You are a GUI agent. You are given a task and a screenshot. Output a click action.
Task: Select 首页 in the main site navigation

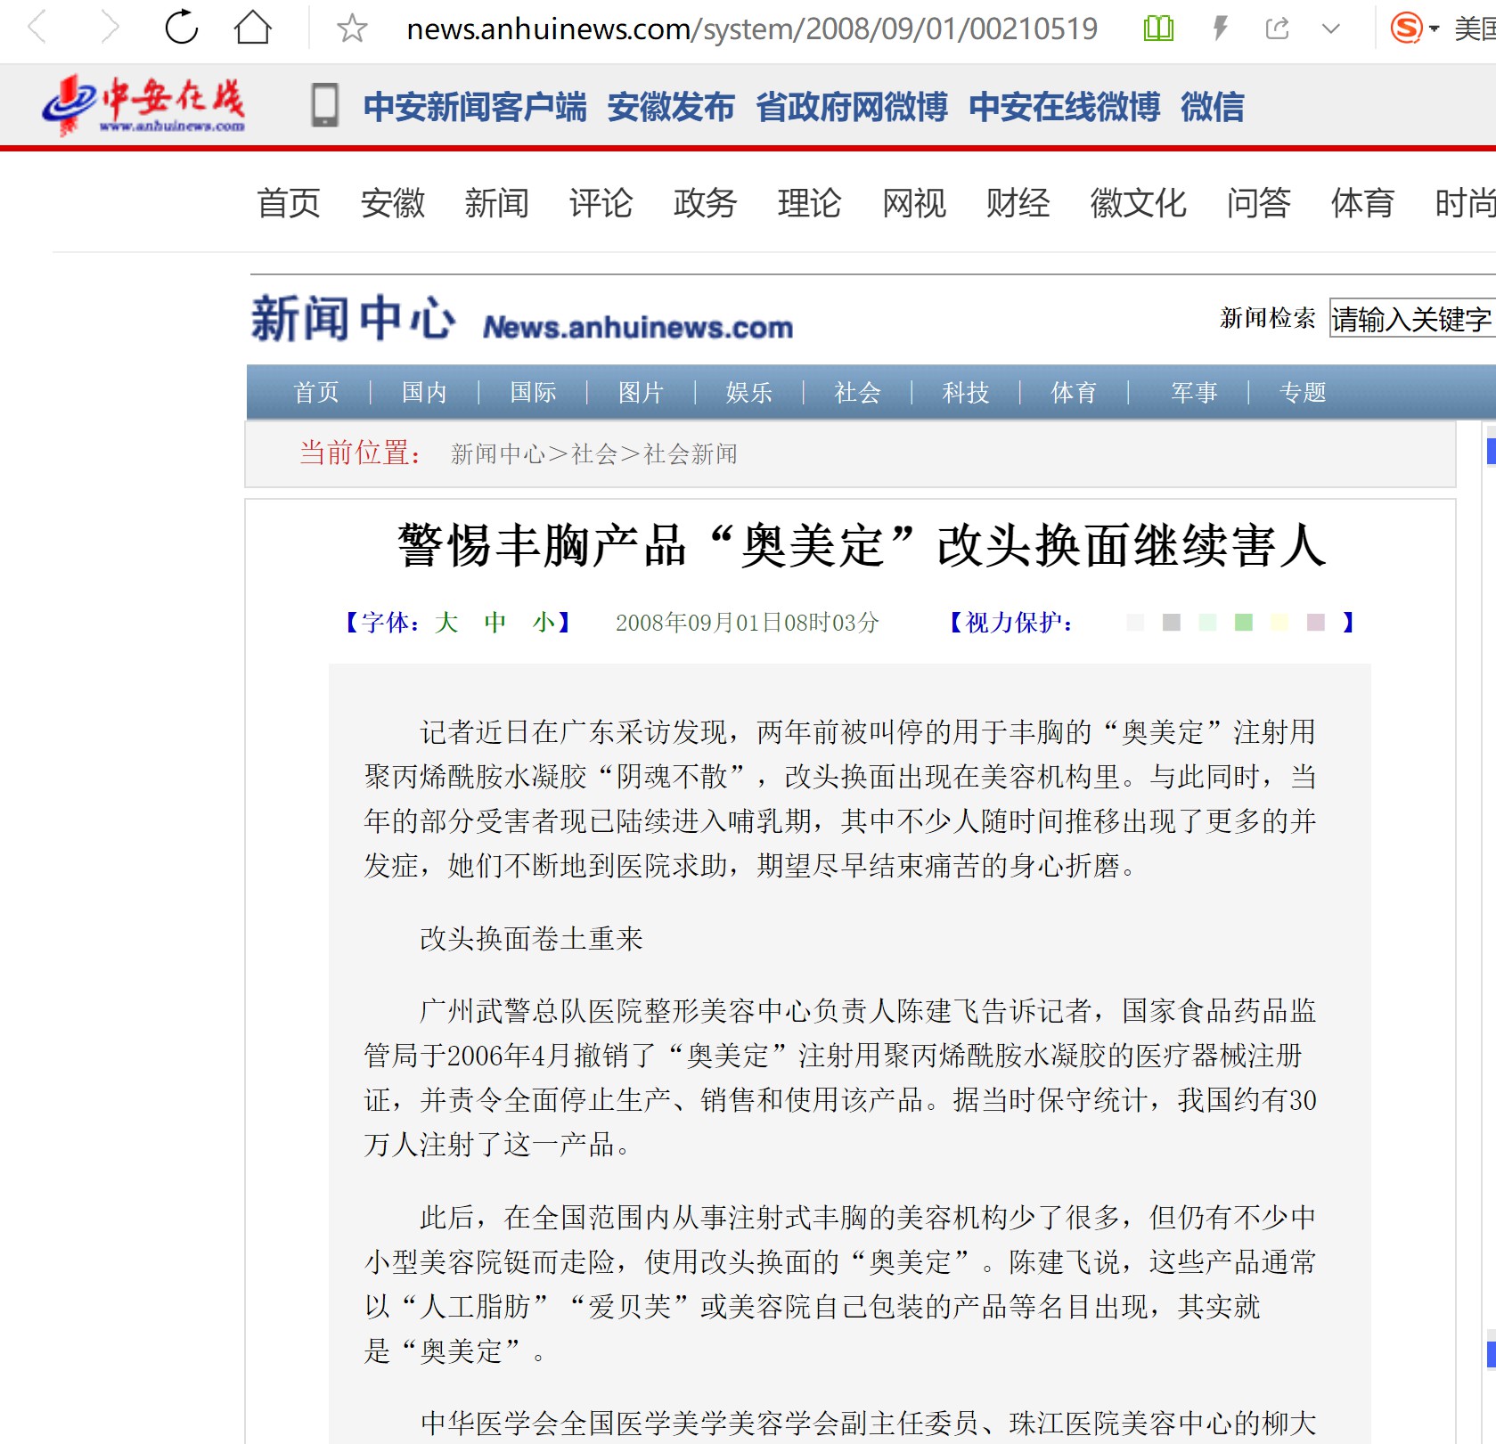[289, 203]
